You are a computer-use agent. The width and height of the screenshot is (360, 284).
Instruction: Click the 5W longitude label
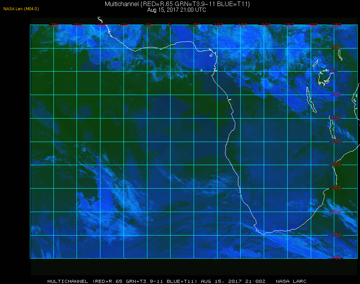(149, 25)
